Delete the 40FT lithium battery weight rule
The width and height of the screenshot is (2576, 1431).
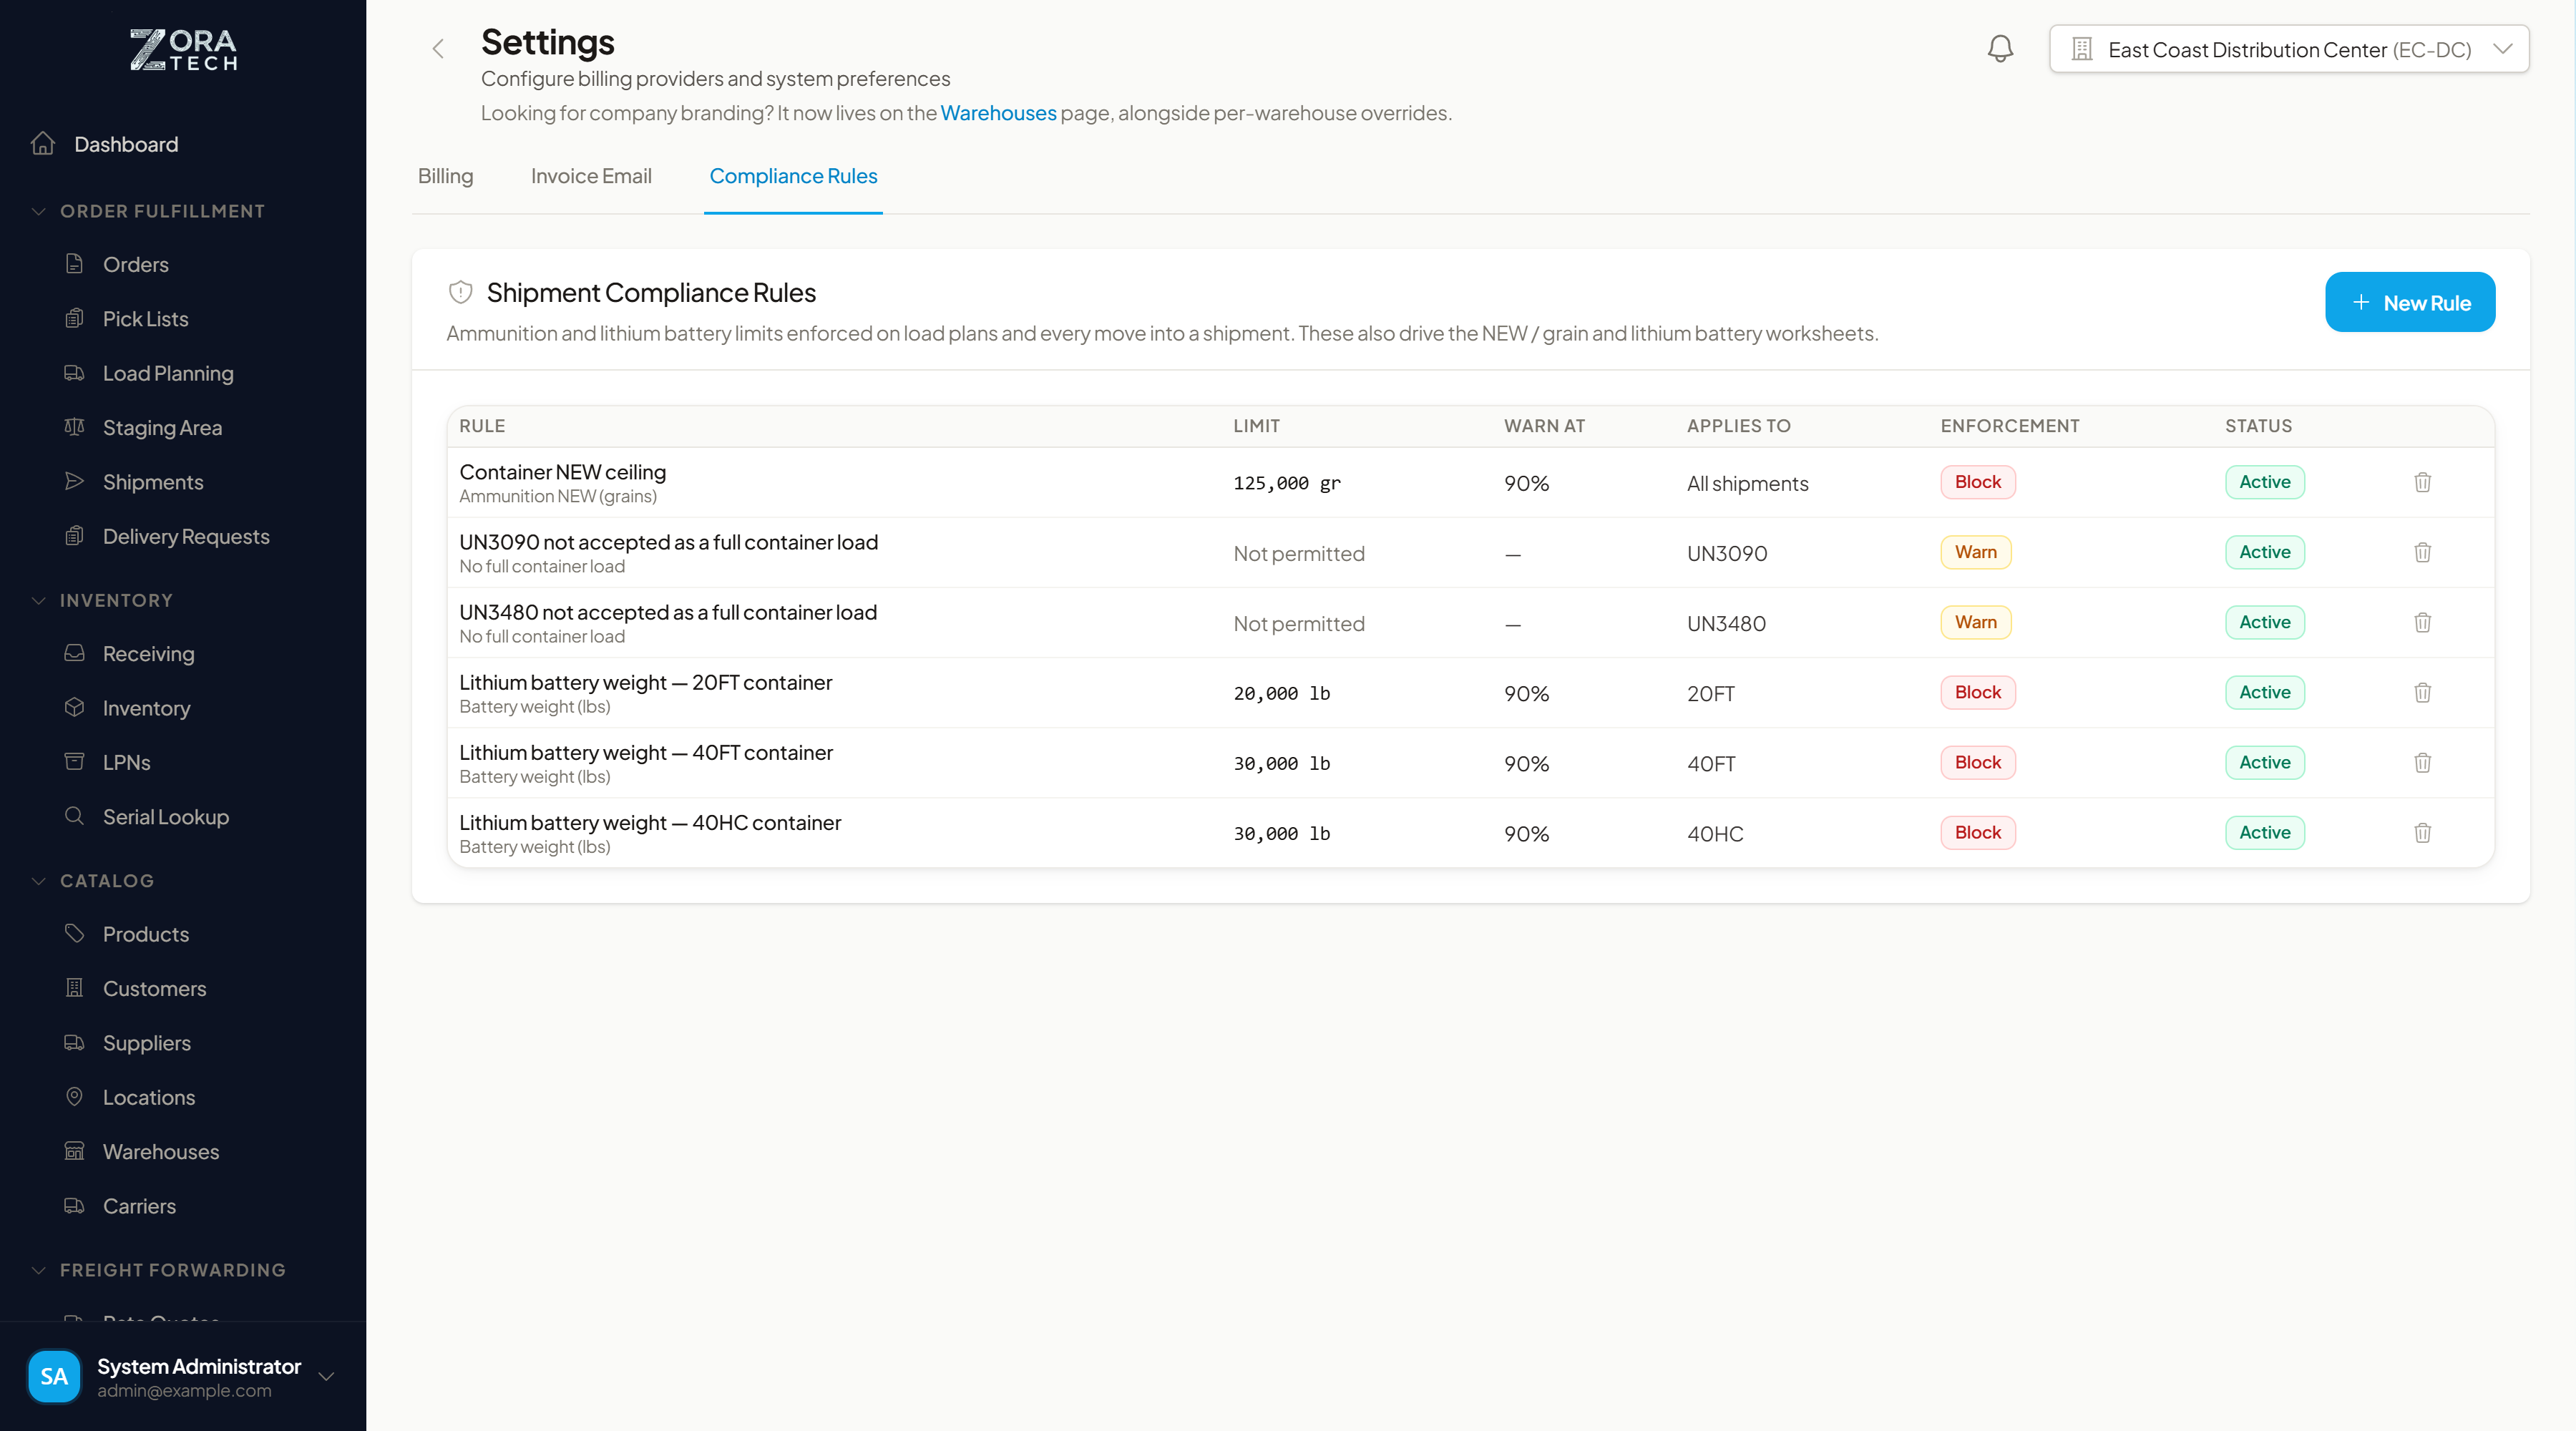tap(2422, 763)
